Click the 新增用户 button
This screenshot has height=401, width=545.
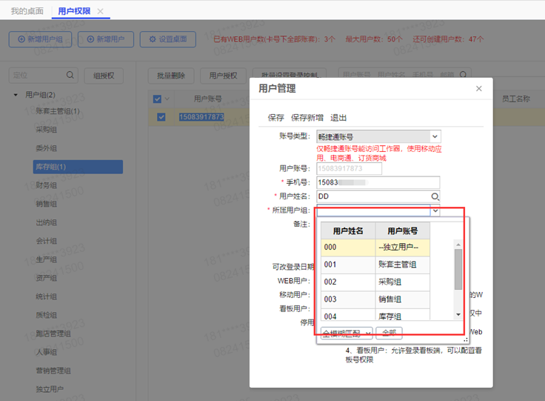click(x=106, y=39)
